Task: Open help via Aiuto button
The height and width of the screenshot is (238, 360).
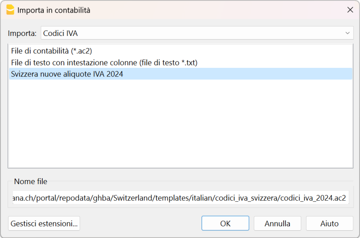Action: [x=329, y=223]
